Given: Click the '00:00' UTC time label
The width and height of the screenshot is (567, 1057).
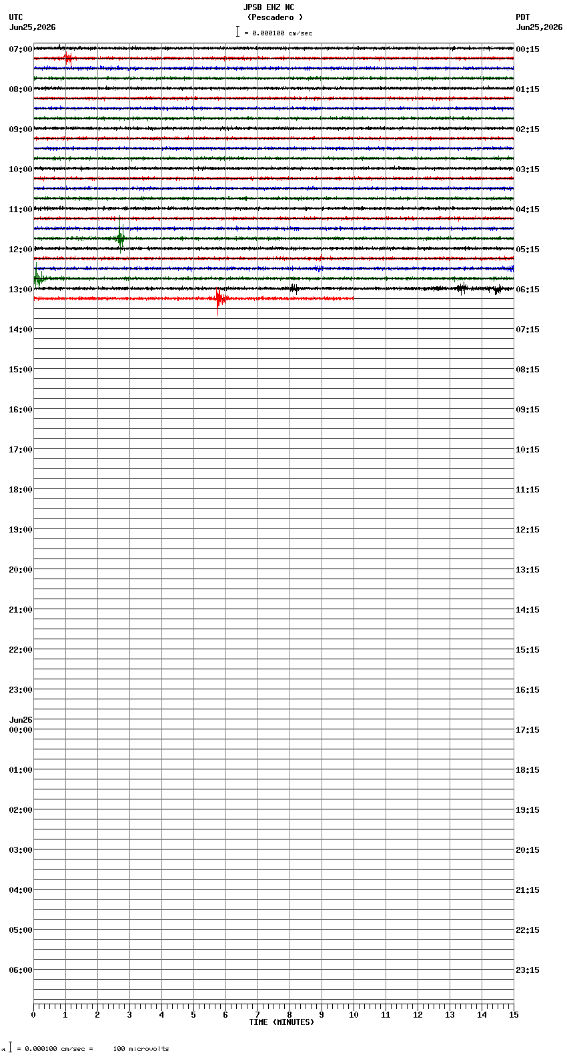Looking at the screenshot, I should coord(21,730).
